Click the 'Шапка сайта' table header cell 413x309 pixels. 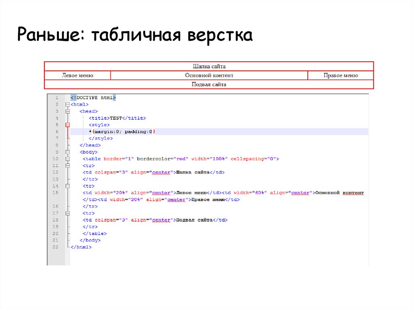pos(209,66)
